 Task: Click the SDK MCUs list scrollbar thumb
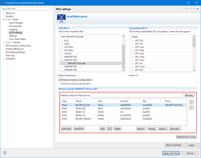(x=123, y=57)
